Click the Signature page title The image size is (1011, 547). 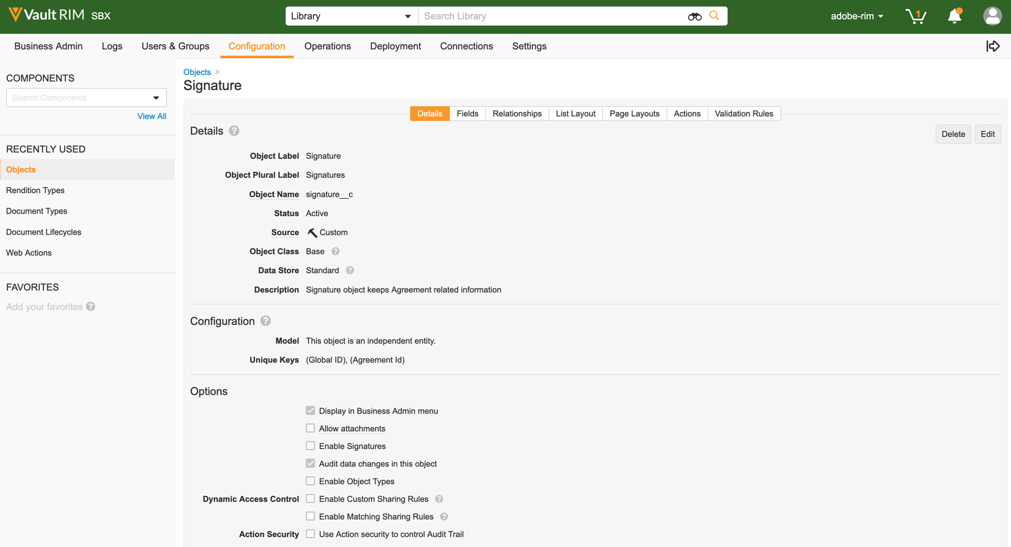point(212,86)
